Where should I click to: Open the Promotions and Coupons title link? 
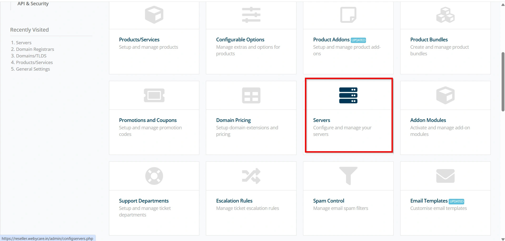click(148, 120)
